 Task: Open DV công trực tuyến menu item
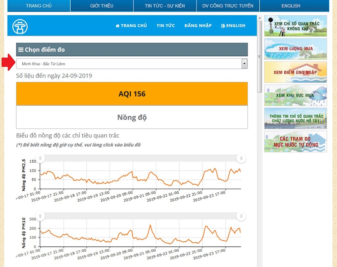click(x=228, y=6)
